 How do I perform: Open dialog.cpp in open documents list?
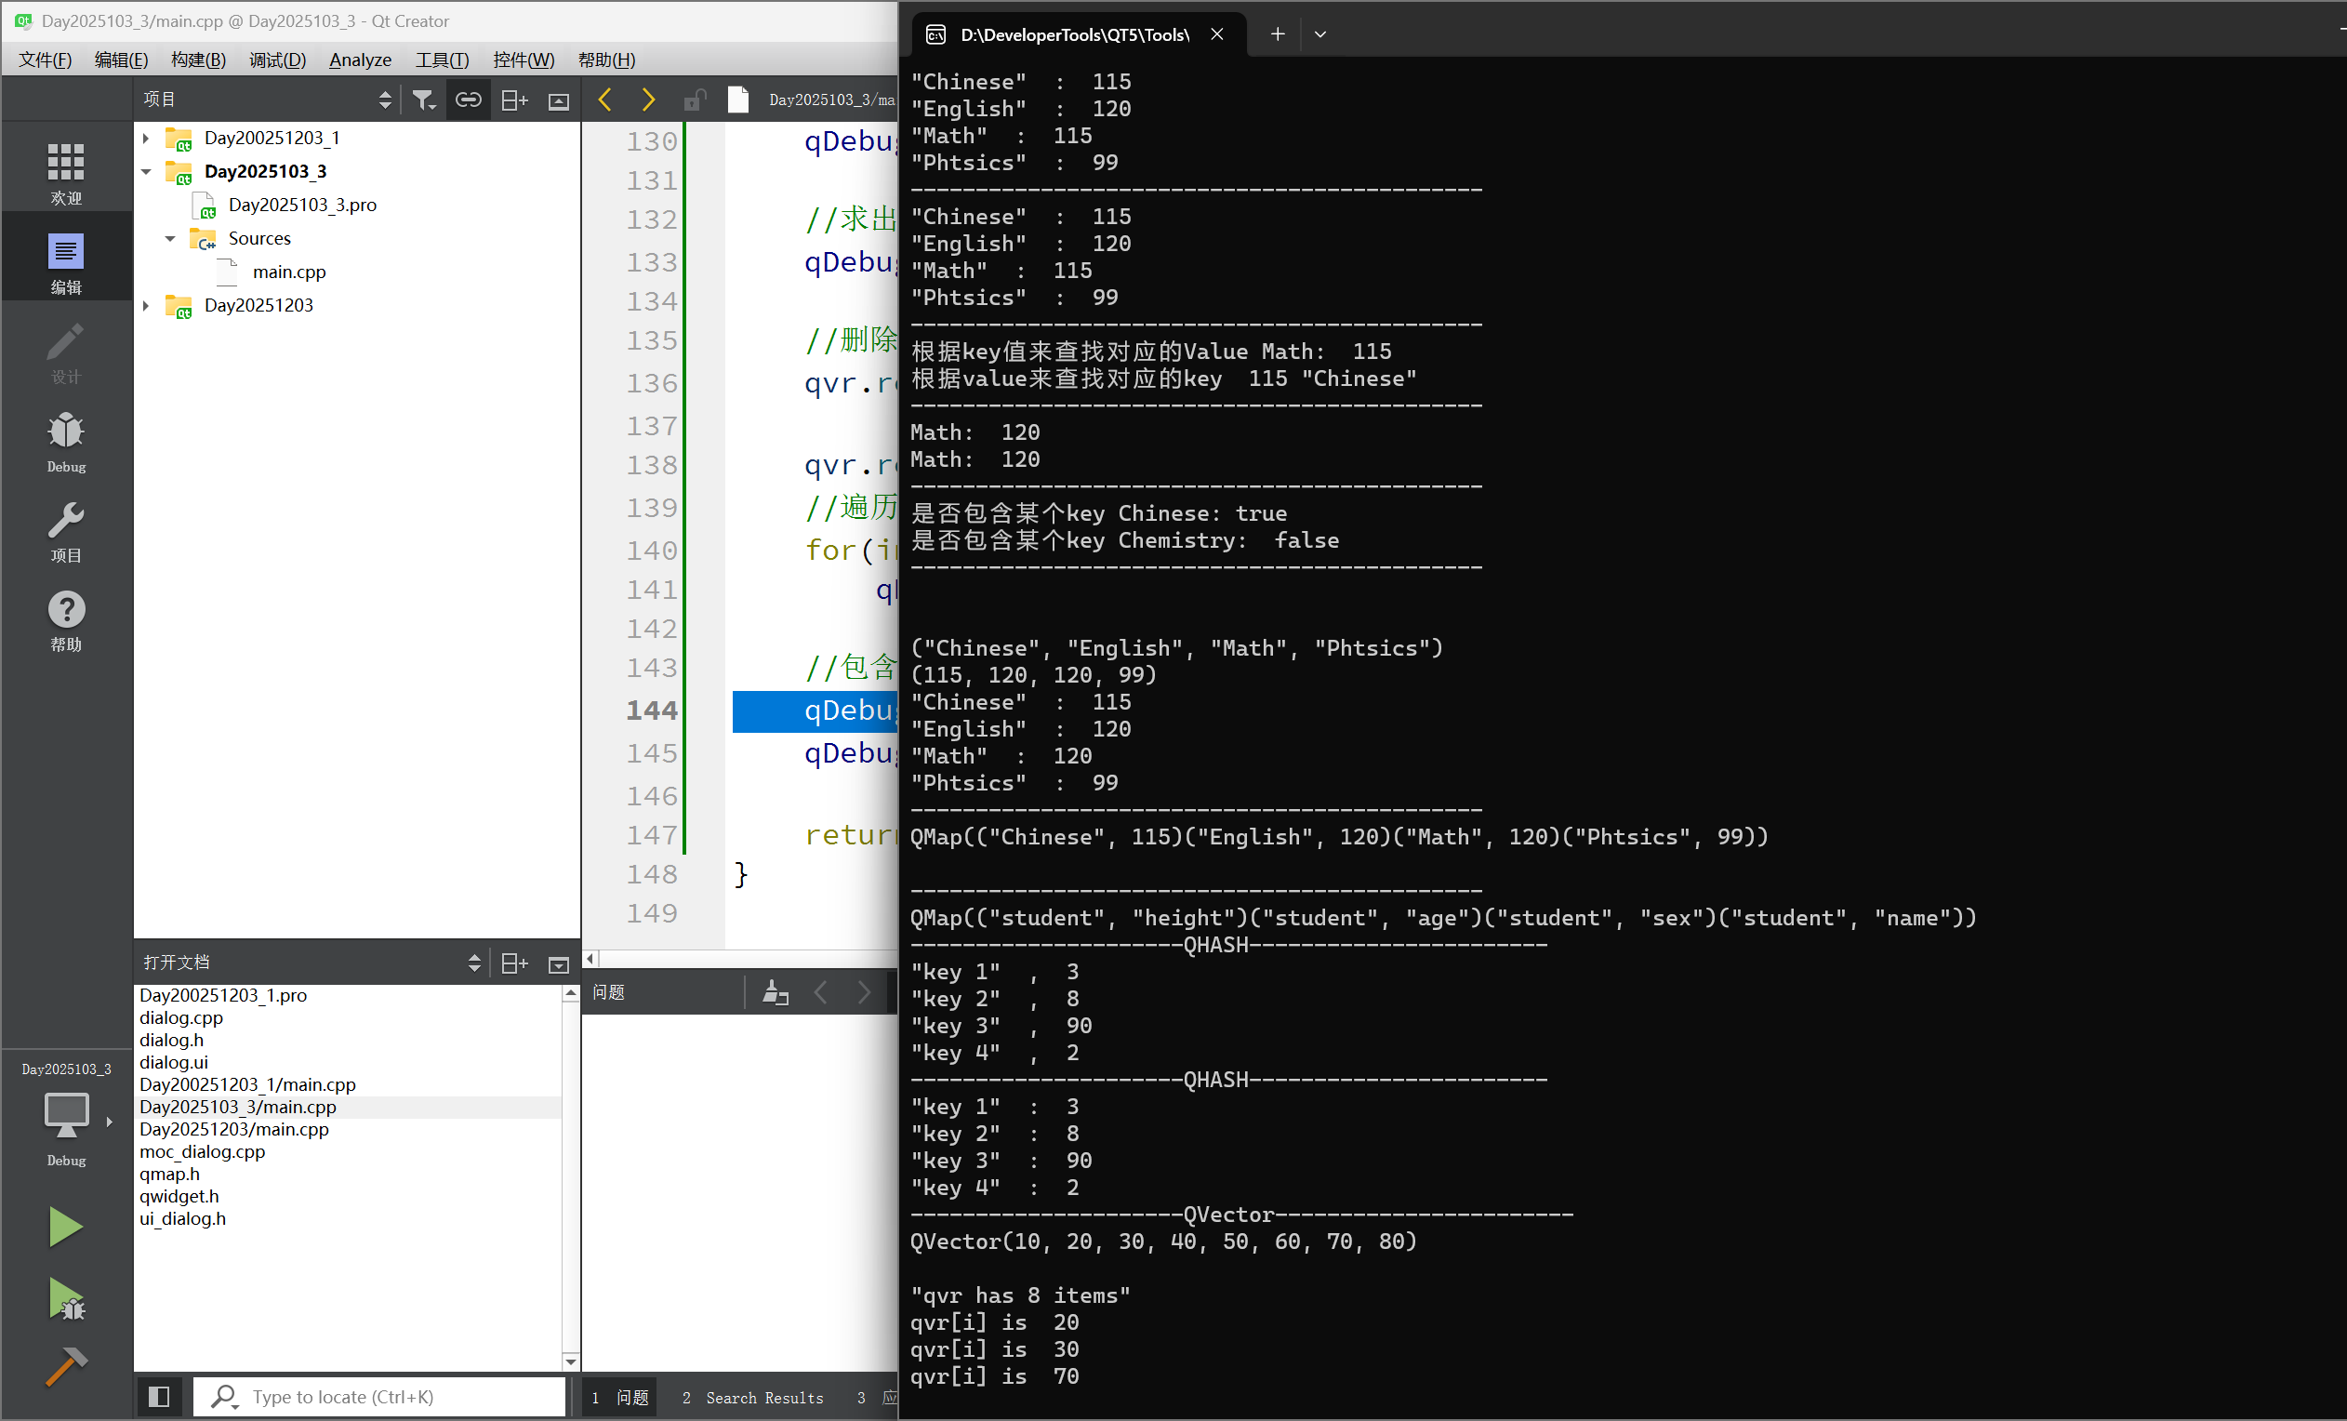tap(181, 1017)
